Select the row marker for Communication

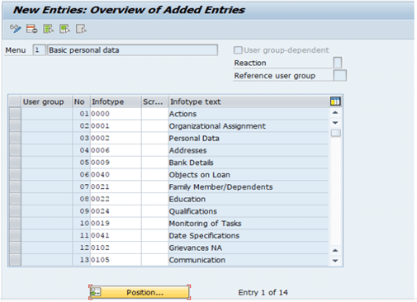click(x=15, y=260)
